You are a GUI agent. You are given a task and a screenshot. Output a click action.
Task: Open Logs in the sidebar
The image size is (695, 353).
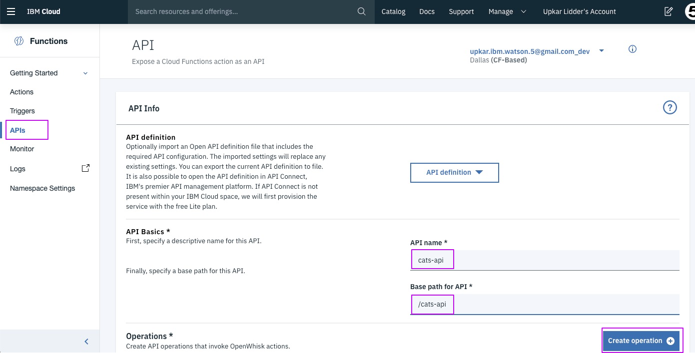coord(17,169)
